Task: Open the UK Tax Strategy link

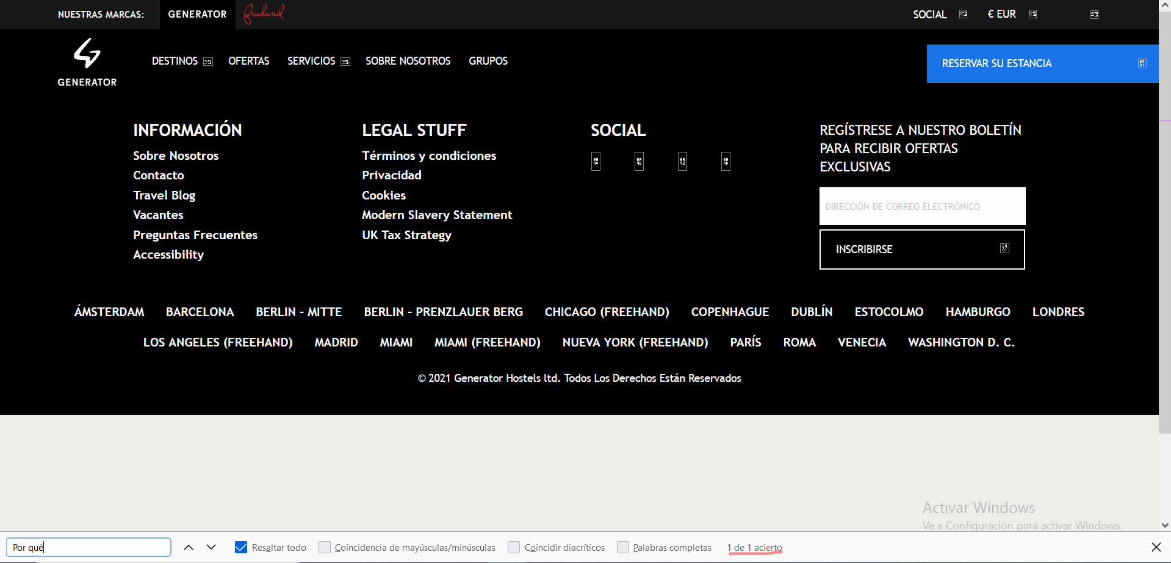Action: tap(406, 235)
